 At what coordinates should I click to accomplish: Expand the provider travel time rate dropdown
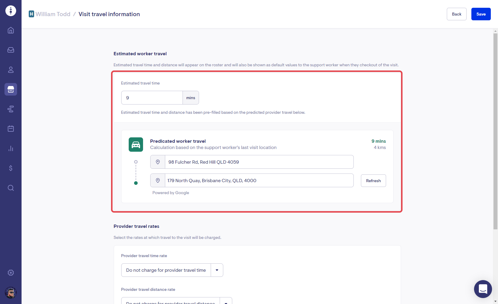click(166, 270)
